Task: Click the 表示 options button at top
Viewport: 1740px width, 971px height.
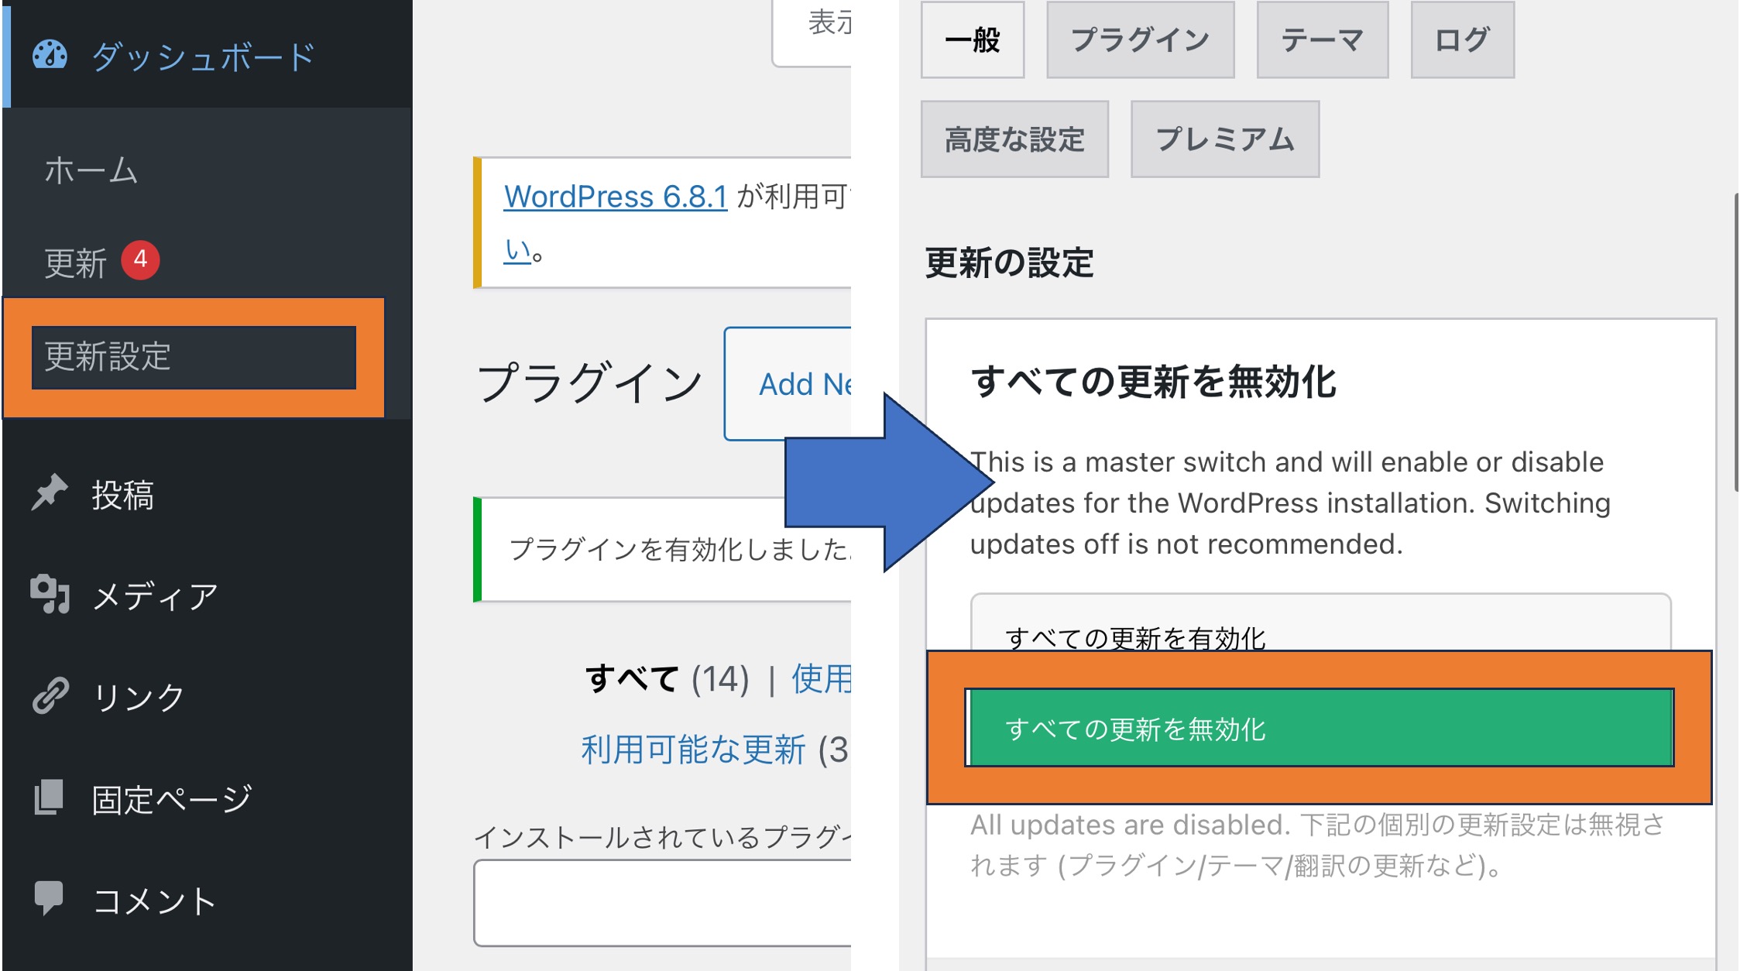Action: 812,33
